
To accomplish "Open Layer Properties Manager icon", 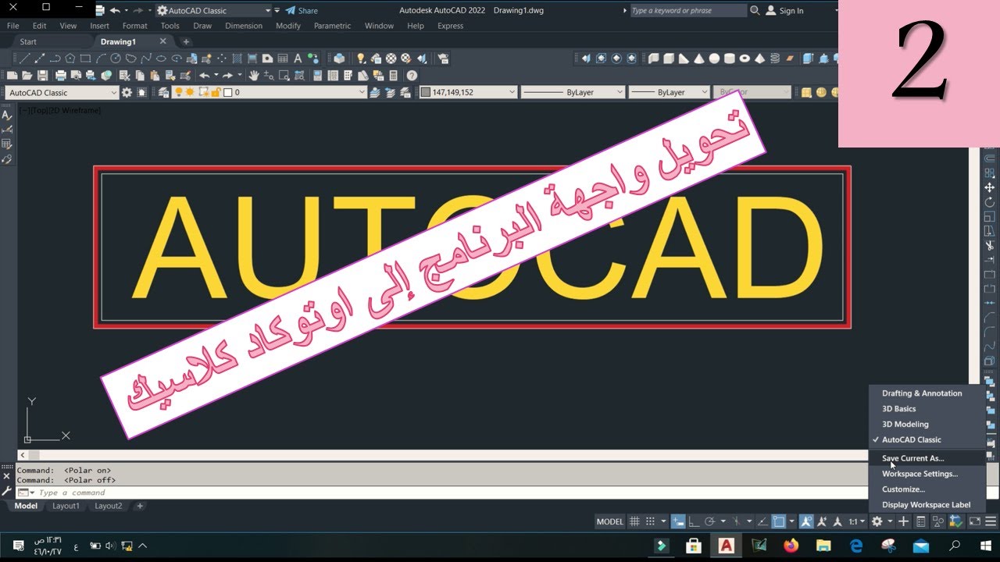I will click(x=163, y=92).
